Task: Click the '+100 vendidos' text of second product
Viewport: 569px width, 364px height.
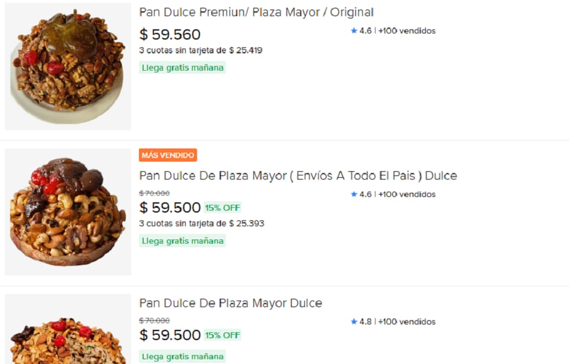Action: click(x=407, y=194)
